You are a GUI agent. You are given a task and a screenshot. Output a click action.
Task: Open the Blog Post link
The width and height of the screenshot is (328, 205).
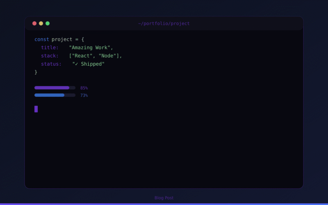point(164,198)
